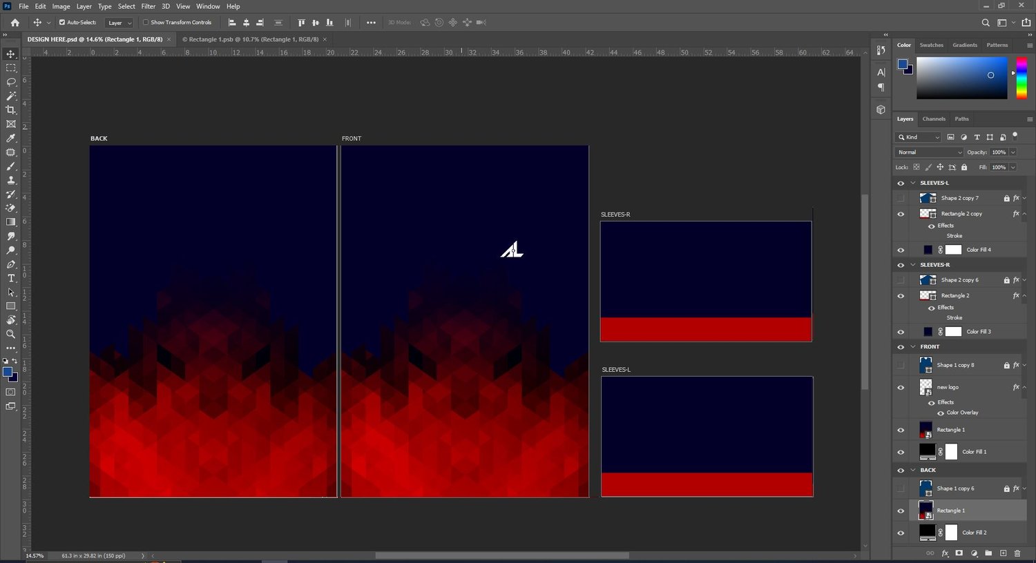Screen dimensions: 1036x563
Task: Open the Image menu
Action: 61,6
